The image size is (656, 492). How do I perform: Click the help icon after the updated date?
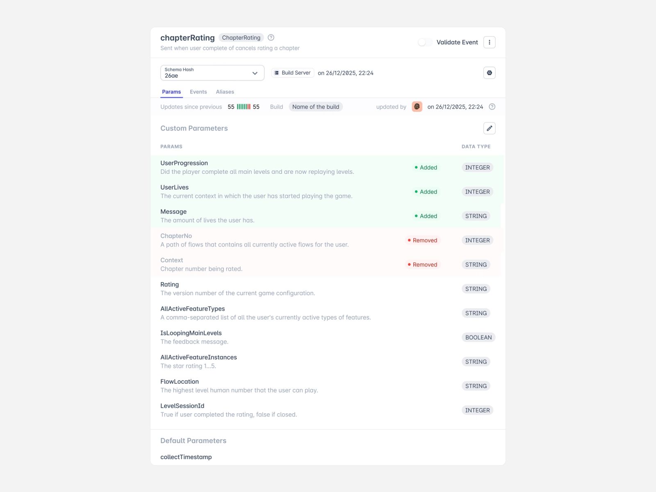[492, 107]
